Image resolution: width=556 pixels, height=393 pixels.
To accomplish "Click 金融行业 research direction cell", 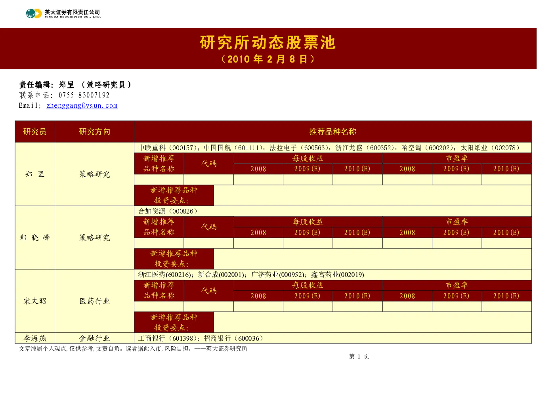I will point(95,338).
